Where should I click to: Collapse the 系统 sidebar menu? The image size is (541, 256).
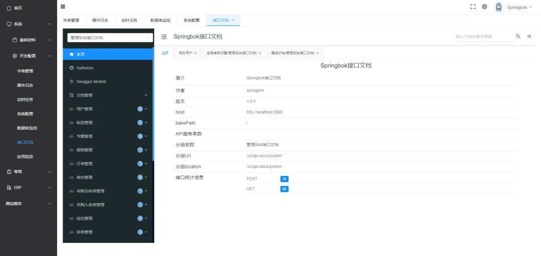tap(28, 24)
